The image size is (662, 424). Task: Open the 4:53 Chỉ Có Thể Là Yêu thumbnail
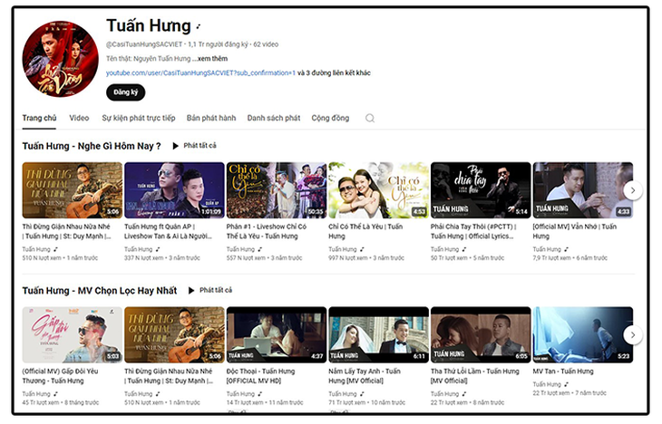click(379, 190)
